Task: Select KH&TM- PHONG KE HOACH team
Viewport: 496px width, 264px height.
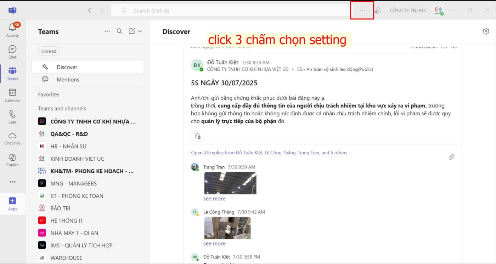Action: tap(88, 171)
